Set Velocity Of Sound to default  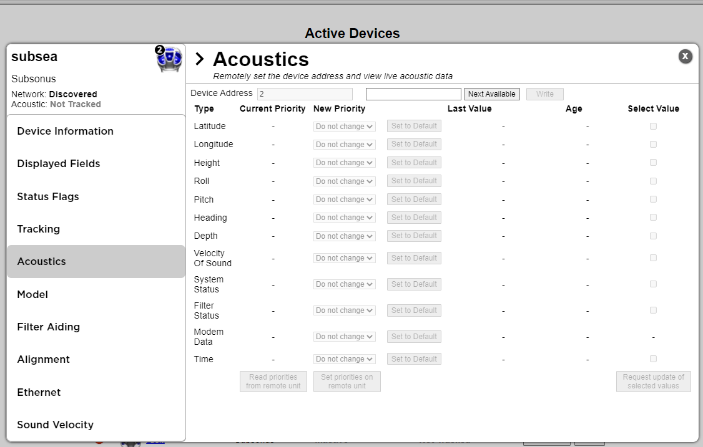tap(415, 258)
